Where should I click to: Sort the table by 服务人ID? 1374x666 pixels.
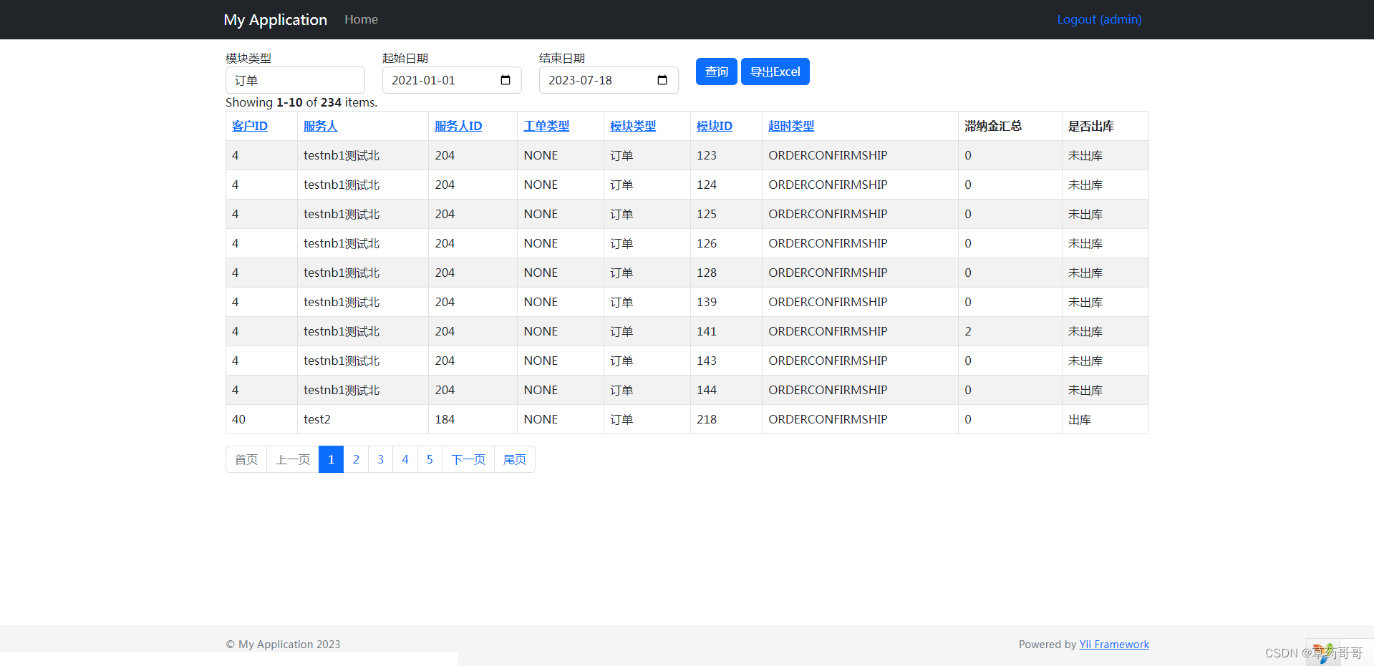coord(458,125)
